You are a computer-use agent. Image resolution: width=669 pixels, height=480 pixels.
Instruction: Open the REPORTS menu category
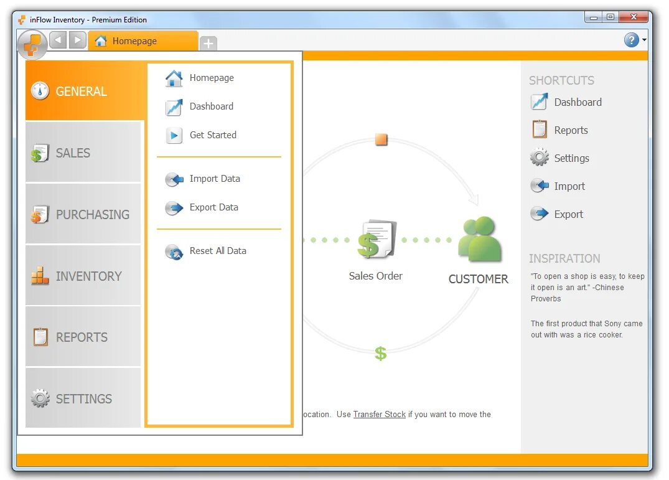pos(83,337)
